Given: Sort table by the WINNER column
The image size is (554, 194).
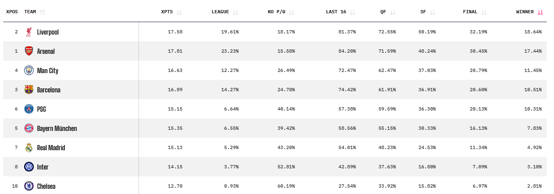Looking at the screenshot, I should tap(540, 12).
